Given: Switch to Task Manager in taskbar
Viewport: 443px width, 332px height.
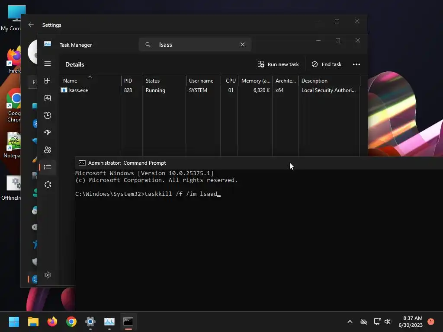Looking at the screenshot, I should coord(109,322).
